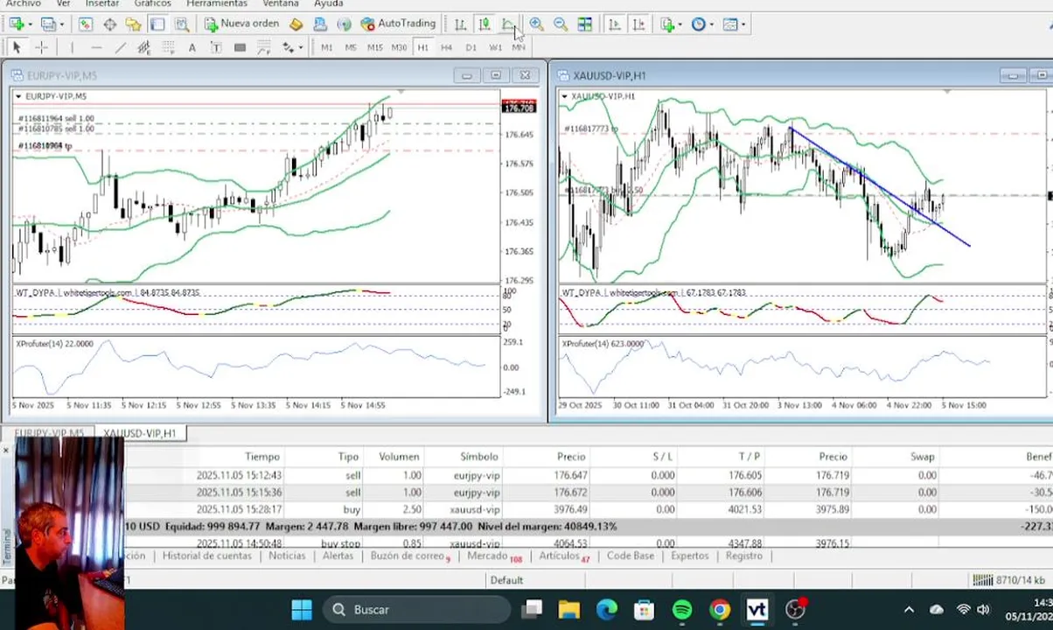Open the Templates icon

pyautogui.click(x=730, y=24)
